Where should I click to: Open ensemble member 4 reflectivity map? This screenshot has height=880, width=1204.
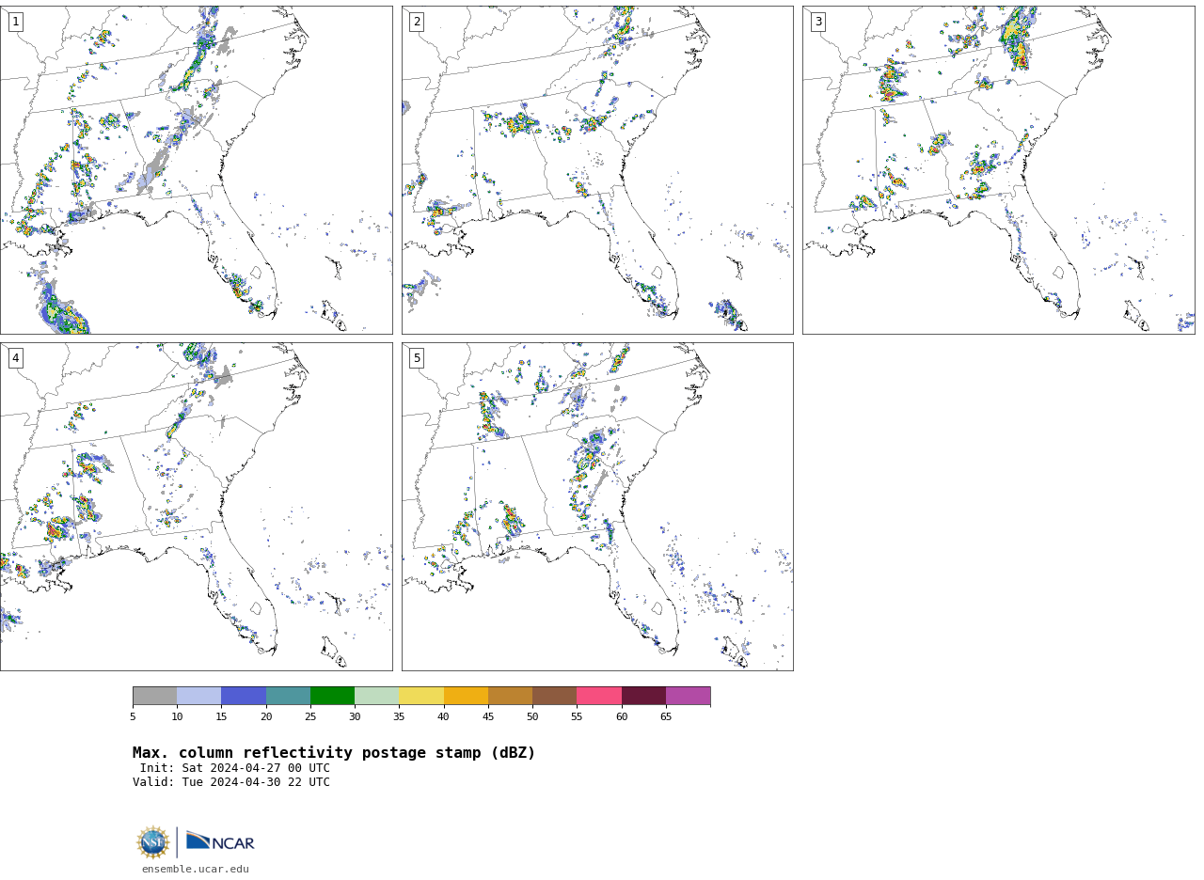click(x=196, y=507)
